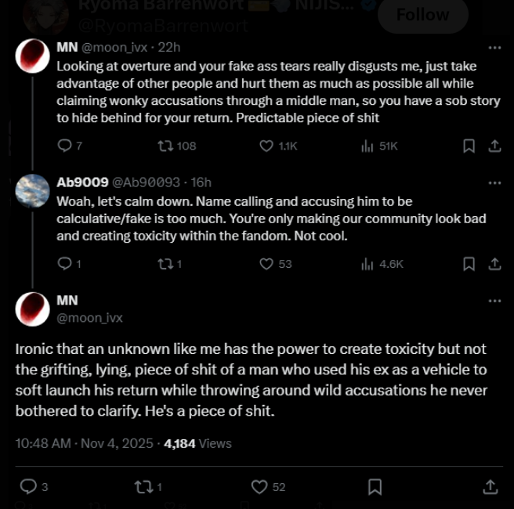The width and height of the screenshot is (514, 509).
Task: Click the Follow button
Action: (422, 14)
